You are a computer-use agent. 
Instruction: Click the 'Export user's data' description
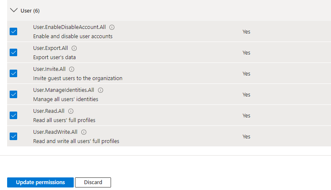click(x=54, y=57)
